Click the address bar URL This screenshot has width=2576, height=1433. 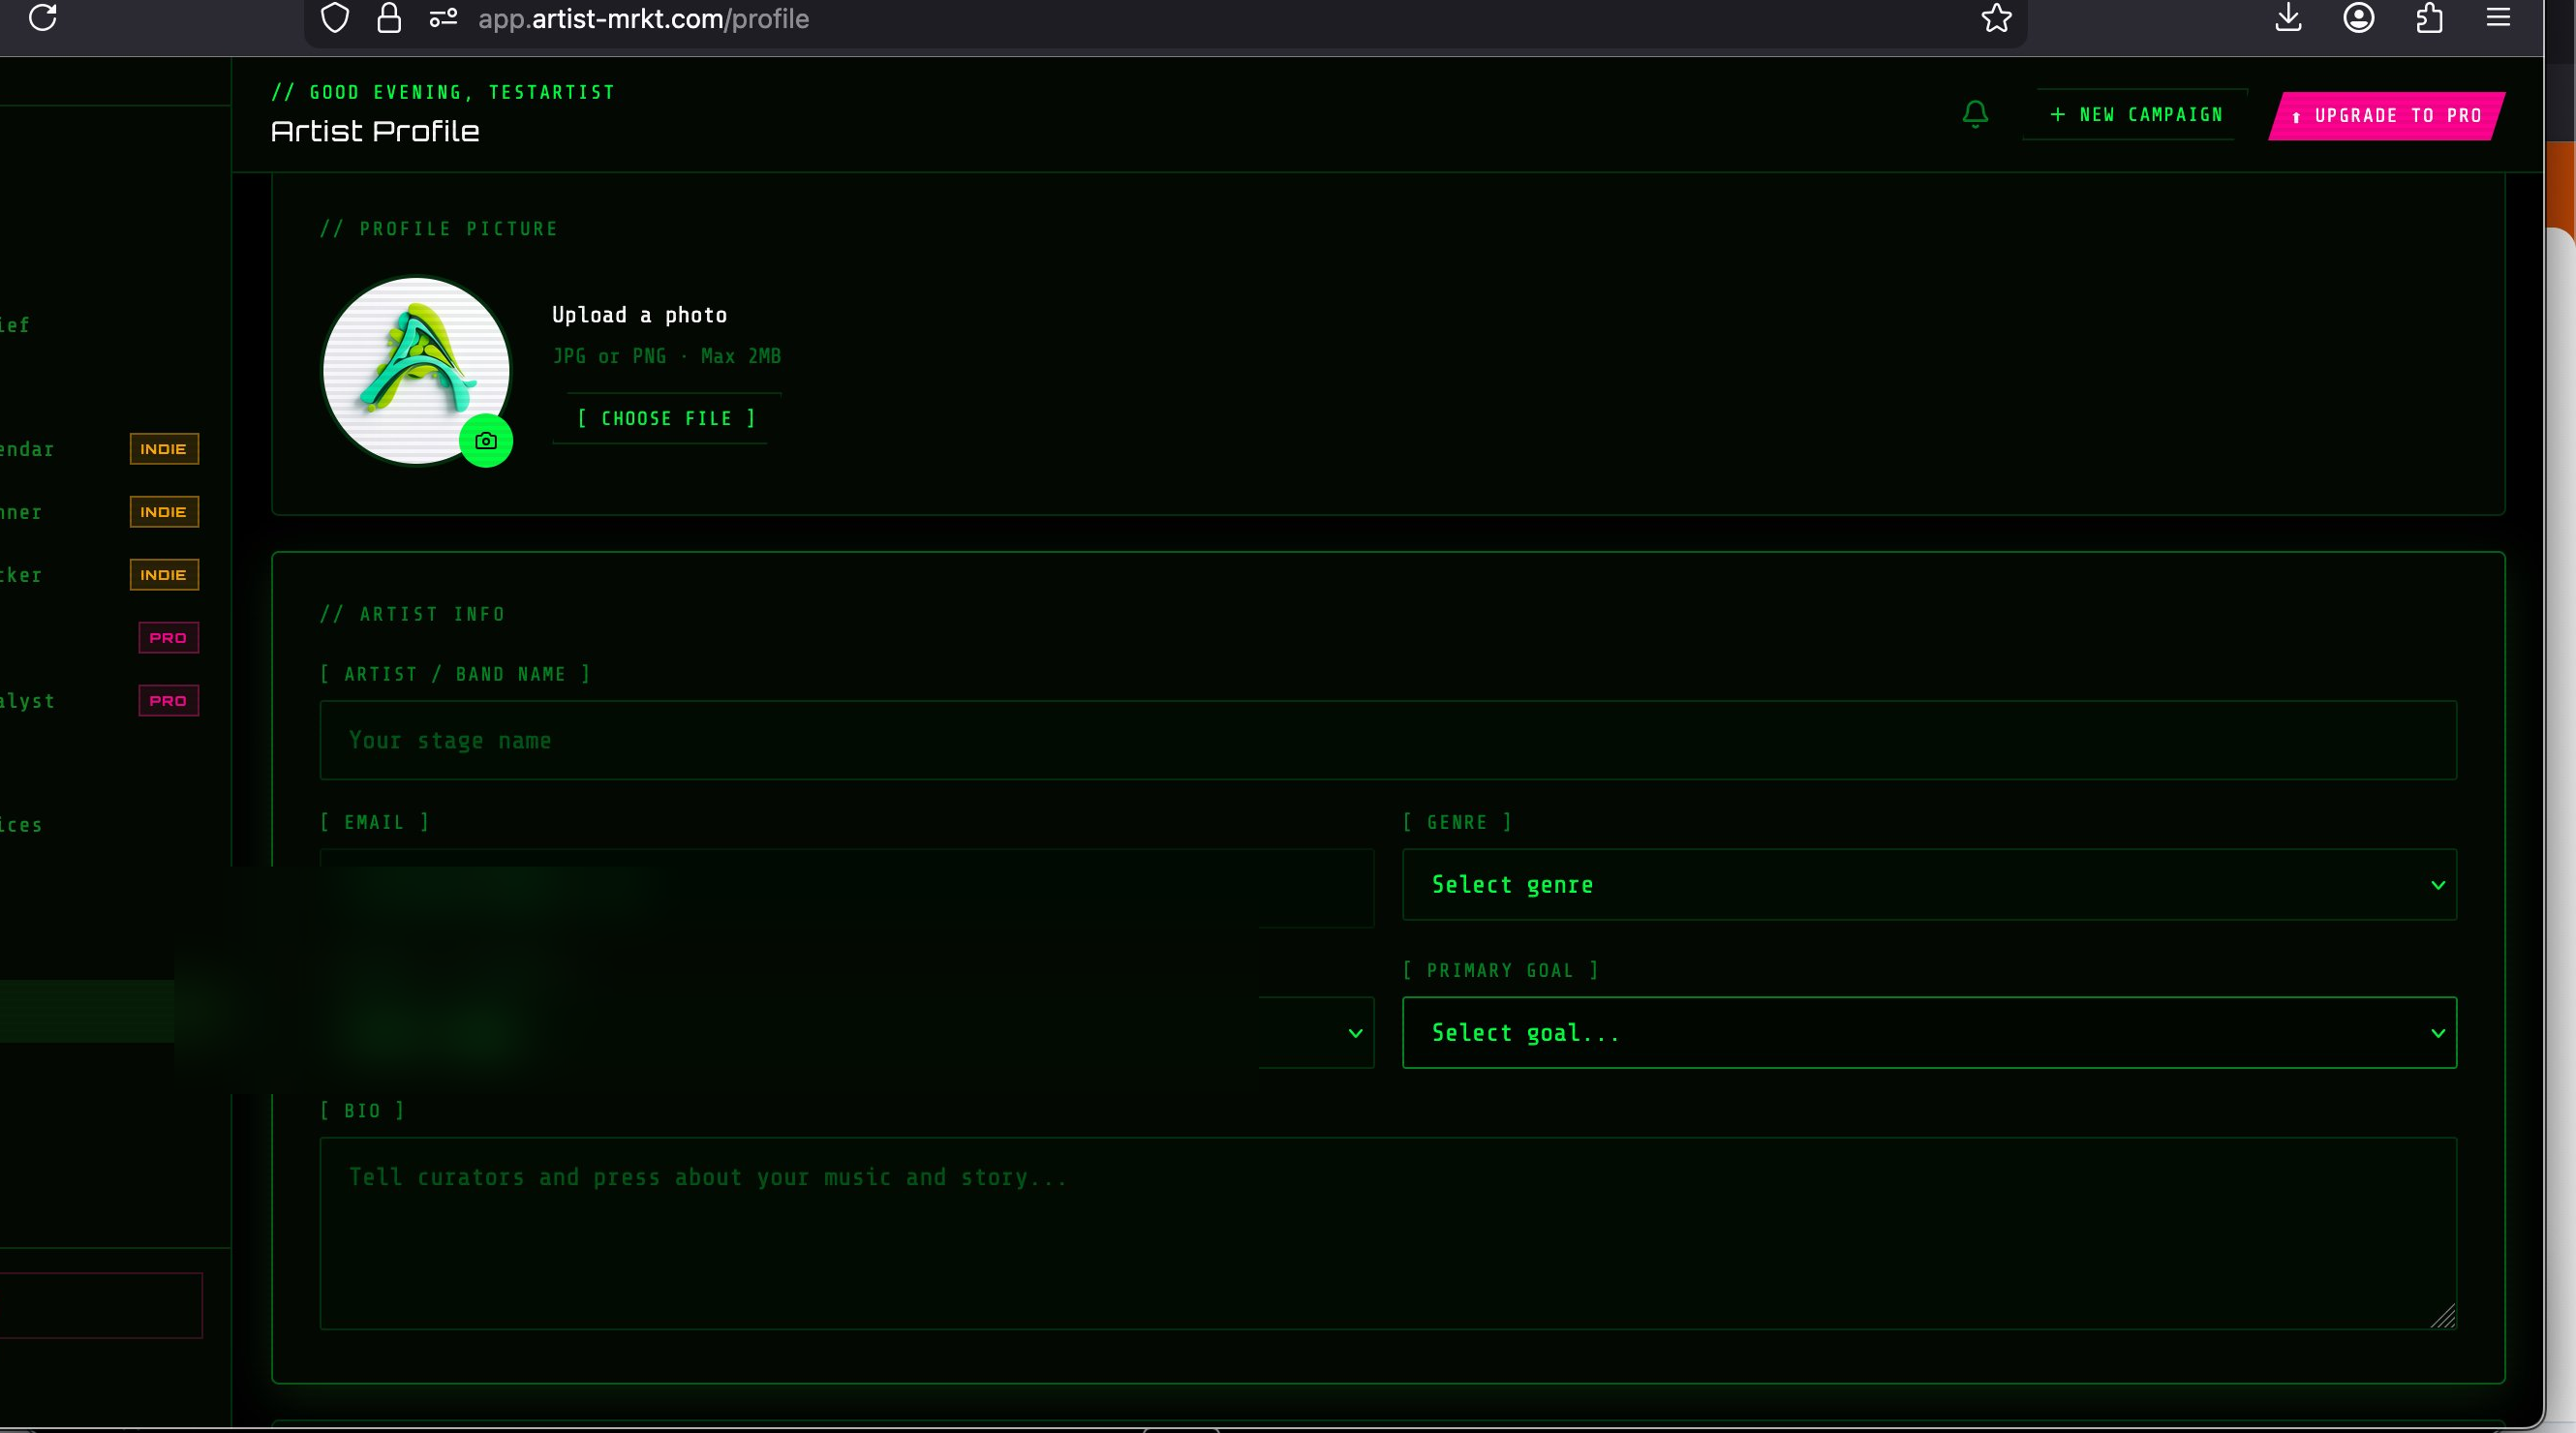[643, 18]
